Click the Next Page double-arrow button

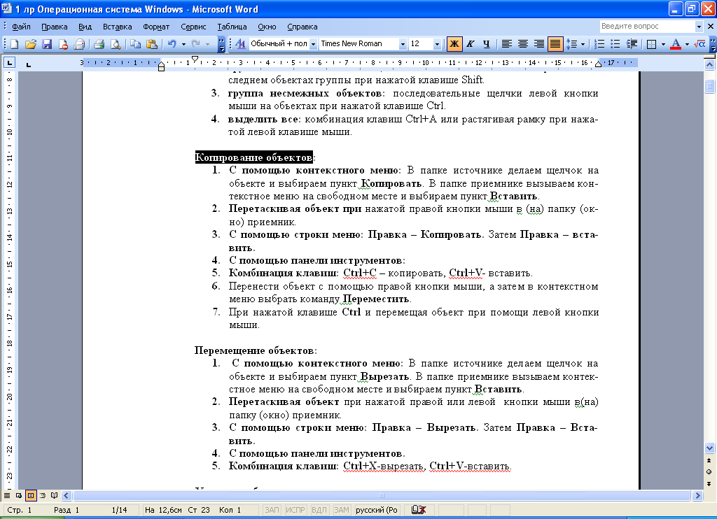click(x=709, y=484)
